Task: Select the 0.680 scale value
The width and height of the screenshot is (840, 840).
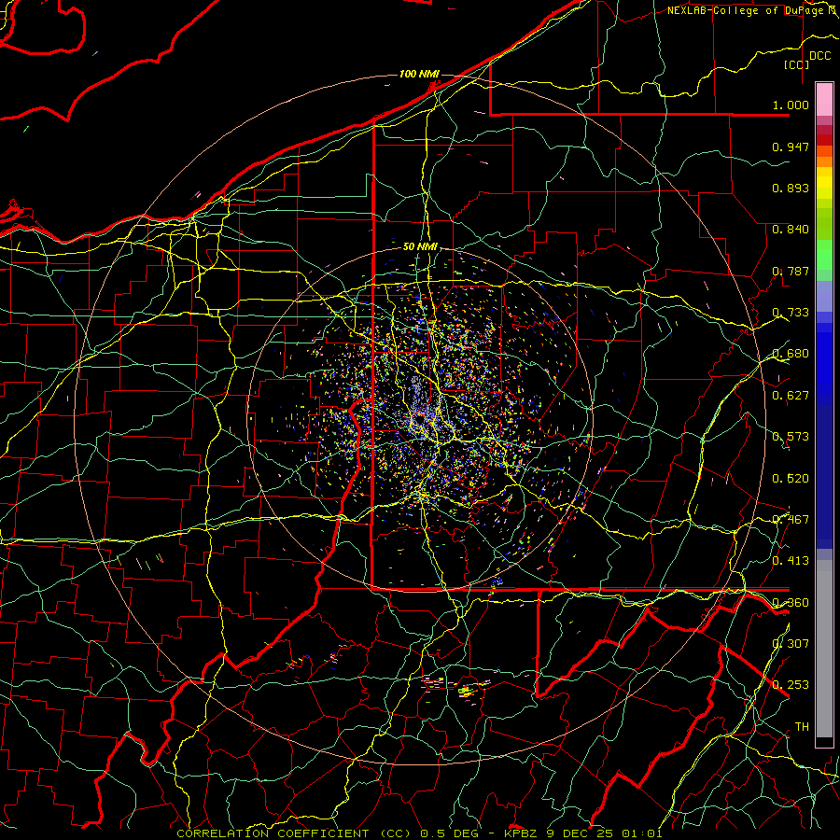Action: [x=791, y=354]
